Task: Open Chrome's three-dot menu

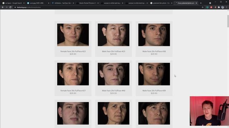Action: (226, 7)
